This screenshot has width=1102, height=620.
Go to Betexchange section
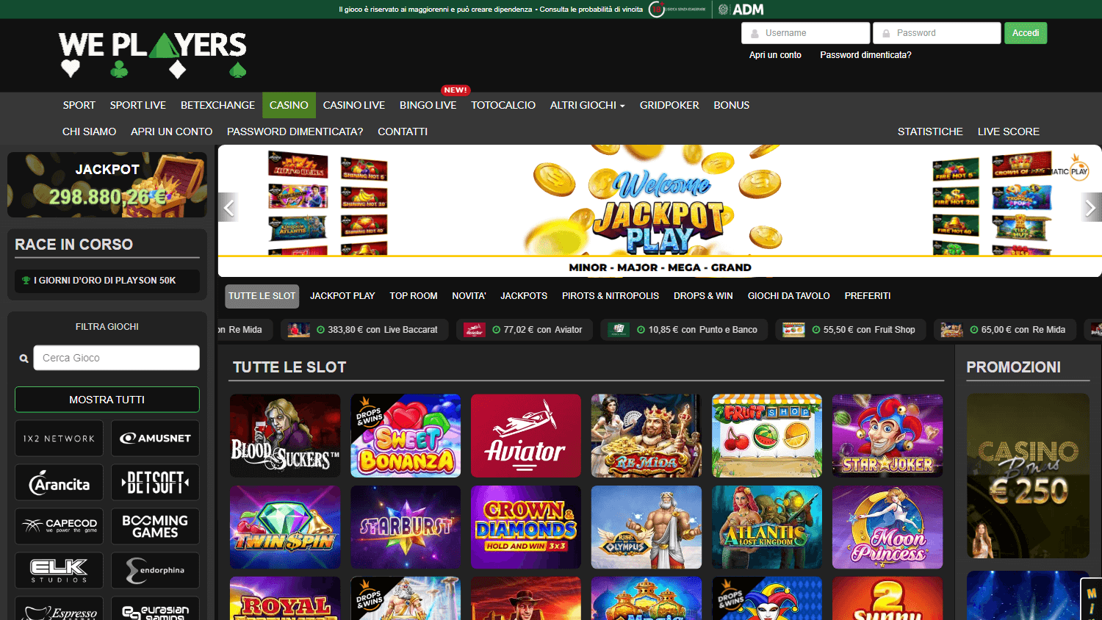pyautogui.click(x=217, y=105)
